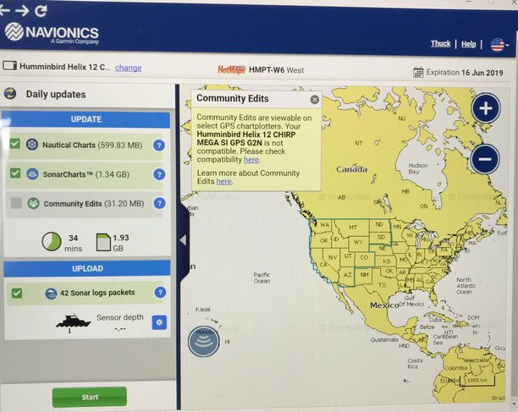Screen dimensions: 518x412
Task: Click the 1000 km map scale bar
Action: click(477, 380)
